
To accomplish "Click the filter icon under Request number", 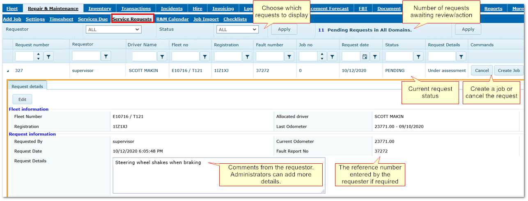I will [x=48, y=57].
